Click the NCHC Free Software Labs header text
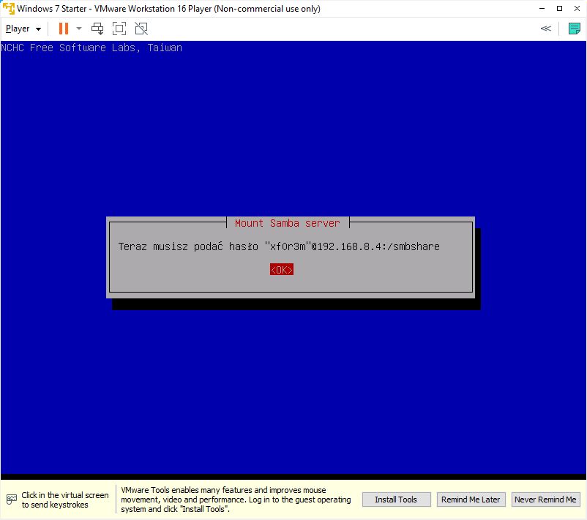587x520 pixels. coord(92,48)
